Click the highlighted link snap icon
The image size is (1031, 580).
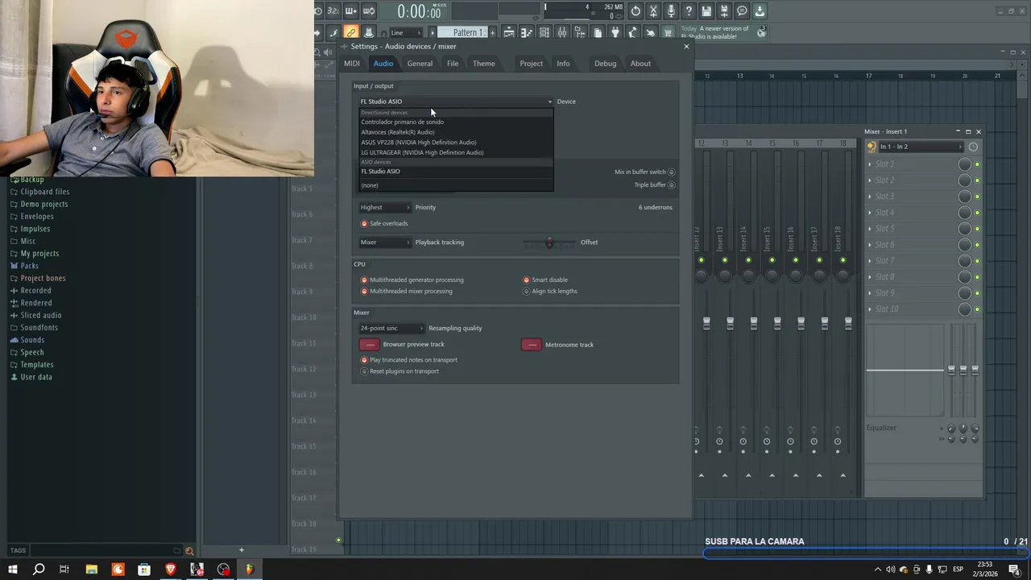[352, 32]
